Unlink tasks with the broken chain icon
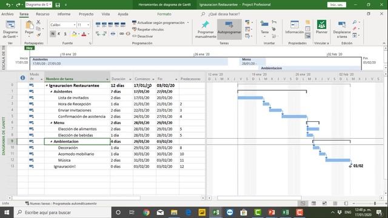This screenshot has width=388, height=218. (128, 34)
